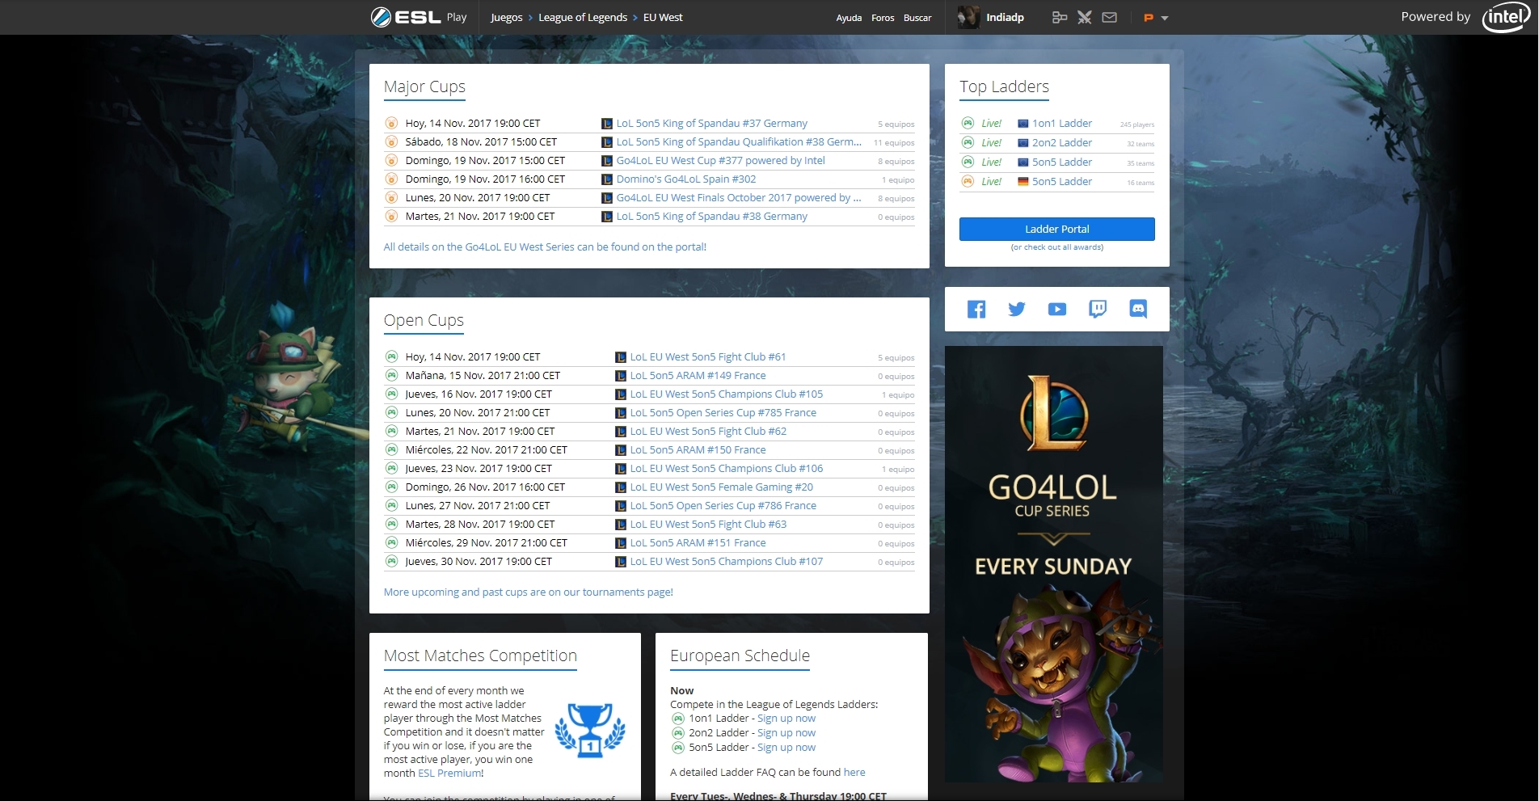Open ESL Twitter icon
The image size is (1539, 801).
pyautogui.click(x=1017, y=309)
